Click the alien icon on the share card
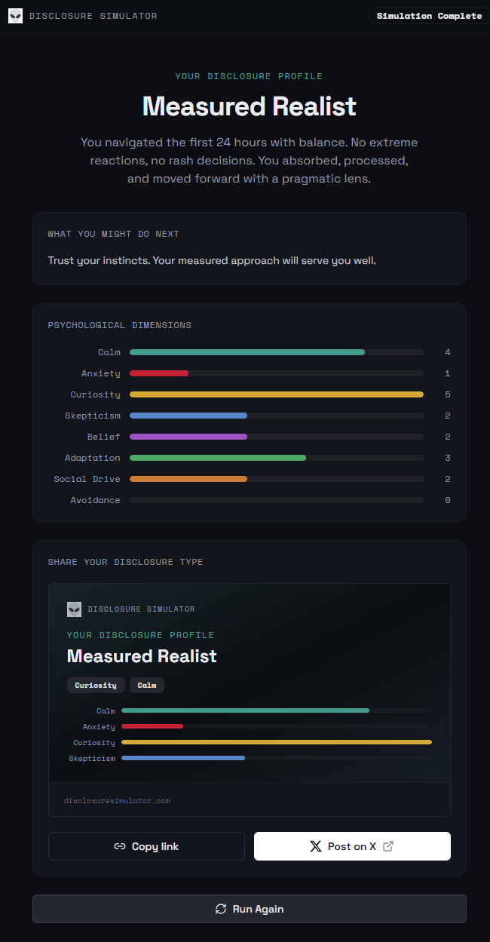The width and height of the screenshot is (490, 942). [73, 609]
